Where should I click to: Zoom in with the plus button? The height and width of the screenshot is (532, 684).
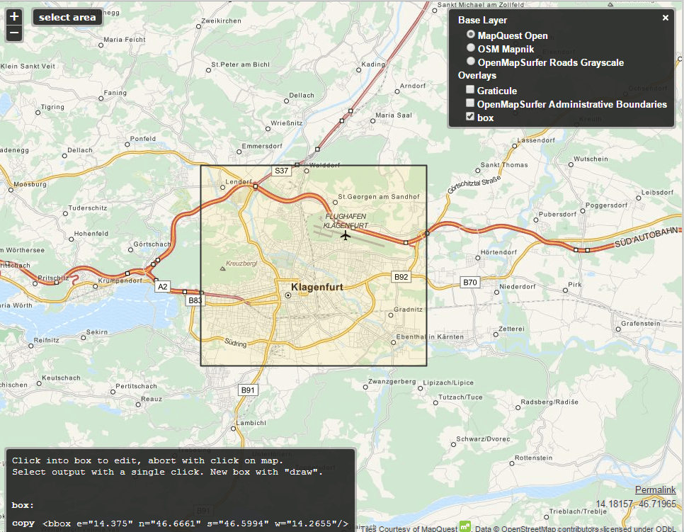click(x=14, y=16)
